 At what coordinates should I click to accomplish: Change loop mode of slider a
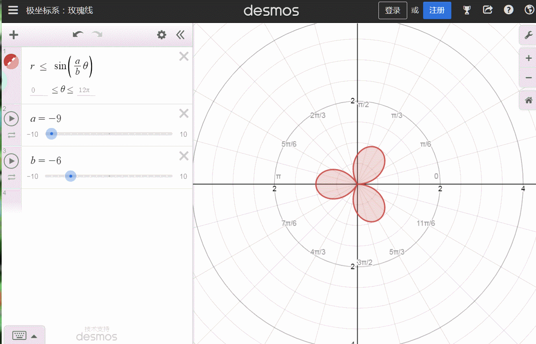(12, 135)
